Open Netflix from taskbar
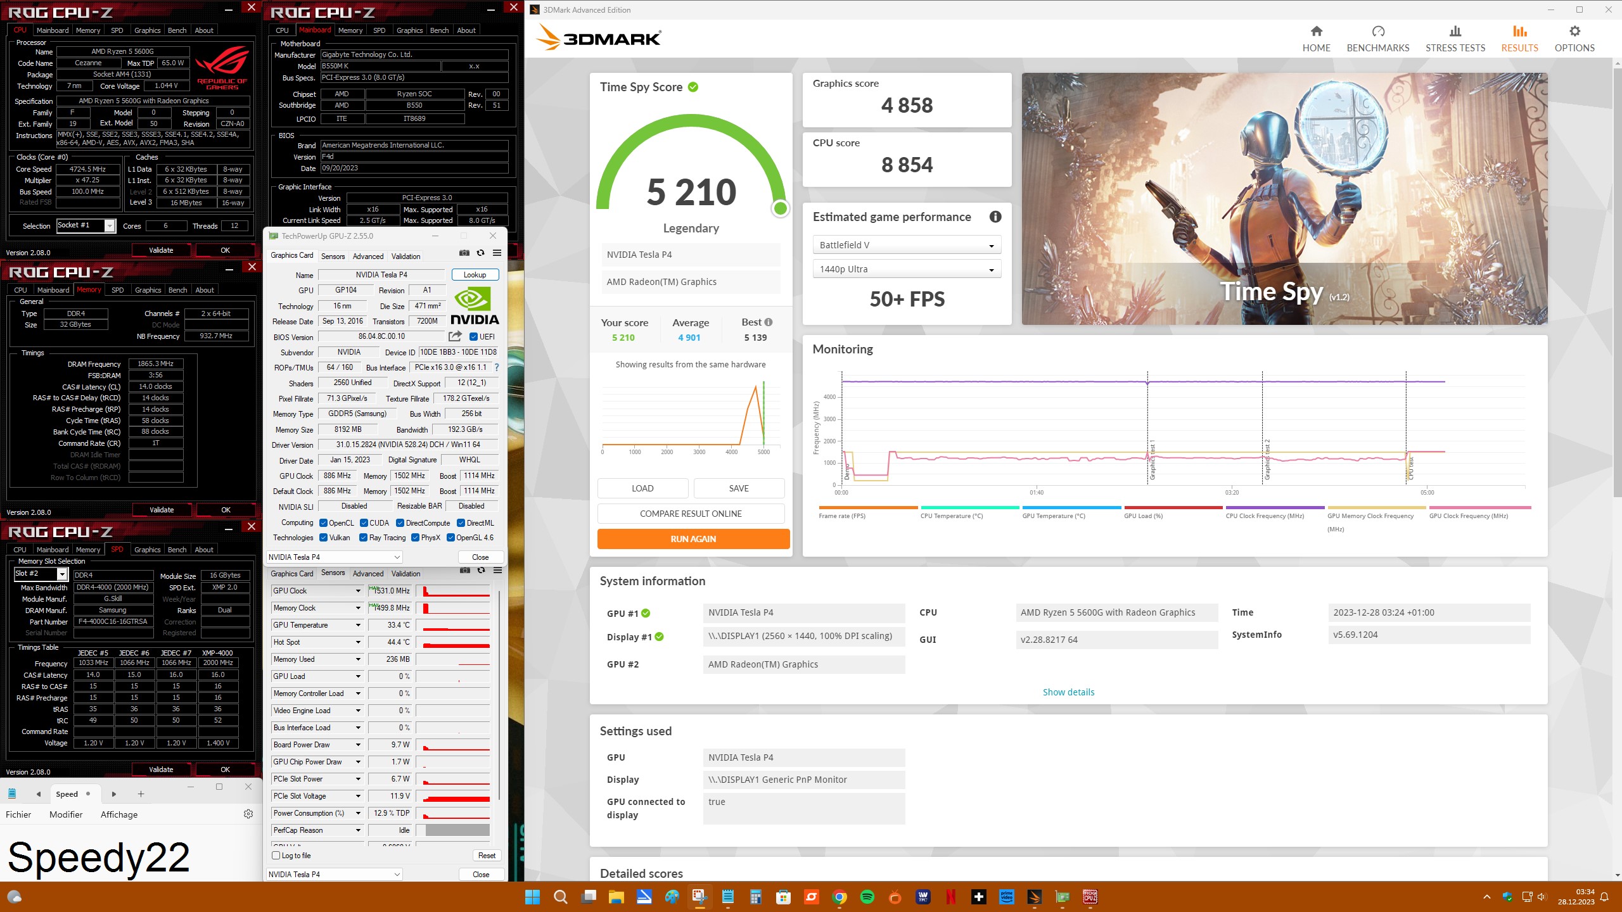 click(x=951, y=897)
